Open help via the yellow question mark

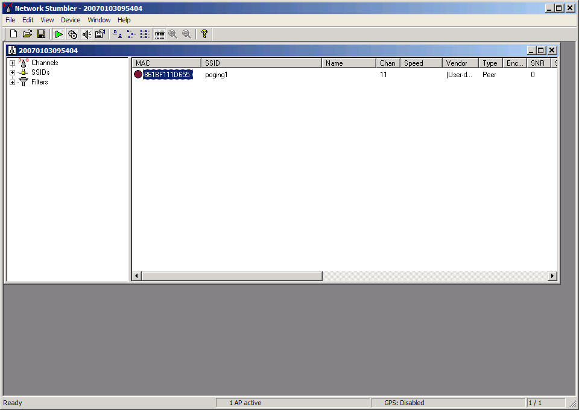[204, 34]
